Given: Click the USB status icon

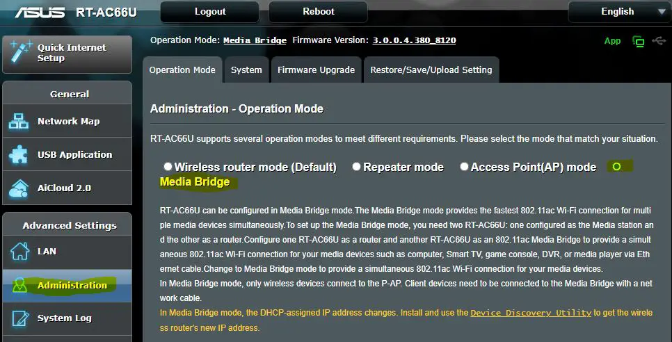Looking at the screenshot, I should click(659, 40).
